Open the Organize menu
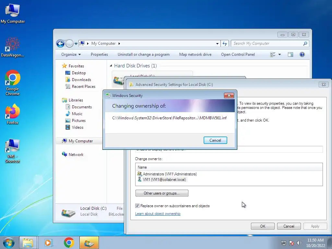Screen dimensions: 332x249 pyautogui.click(x=71, y=54)
